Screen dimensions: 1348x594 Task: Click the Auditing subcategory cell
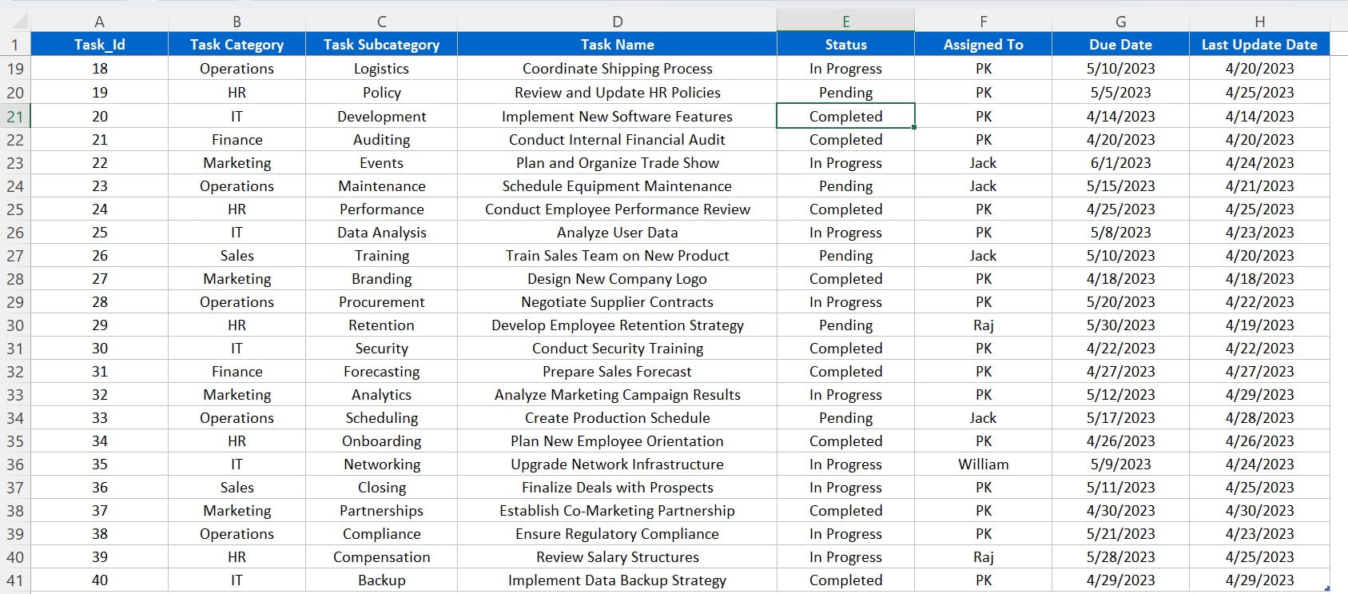(x=381, y=140)
